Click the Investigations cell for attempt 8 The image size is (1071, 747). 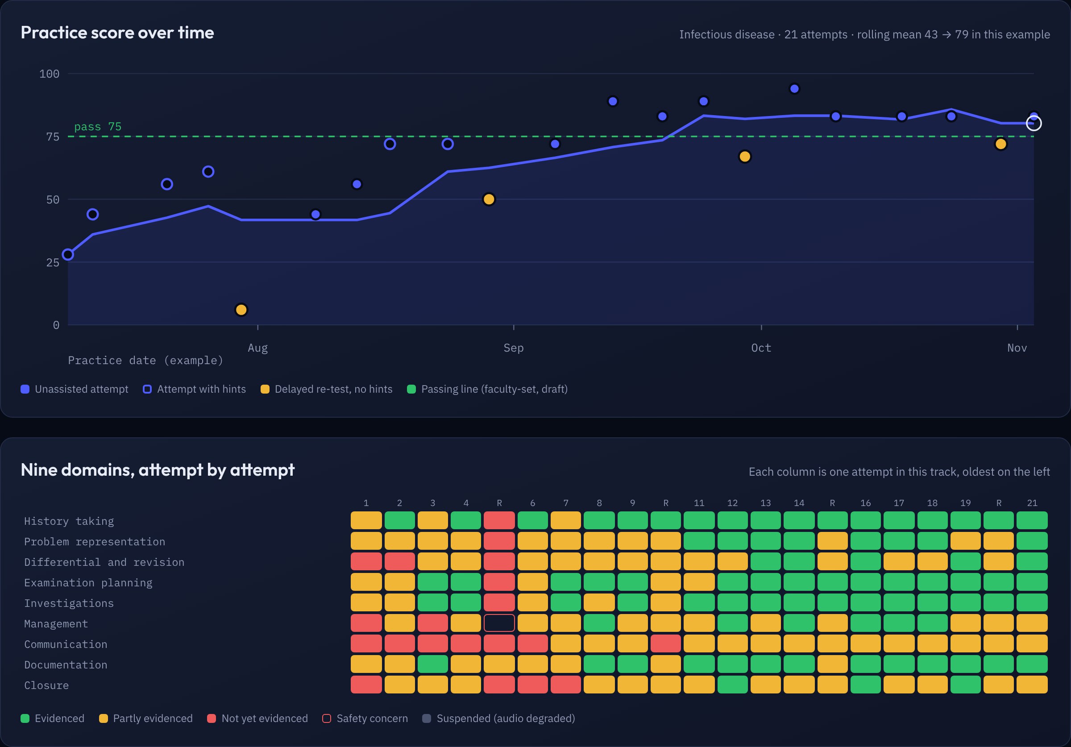[599, 602]
